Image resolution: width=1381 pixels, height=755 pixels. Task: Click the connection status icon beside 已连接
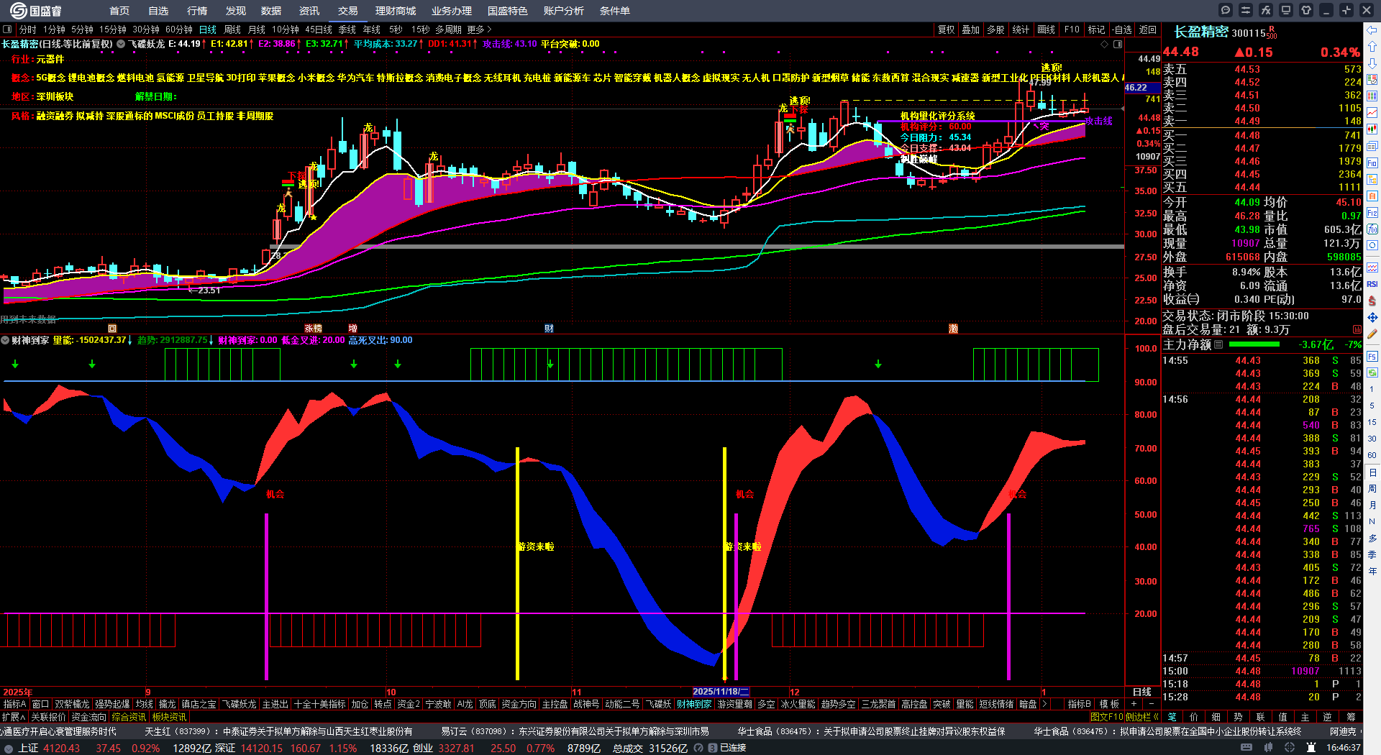713,748
